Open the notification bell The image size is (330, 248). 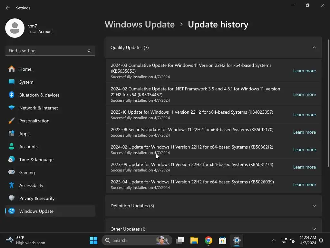pos(321,240)
